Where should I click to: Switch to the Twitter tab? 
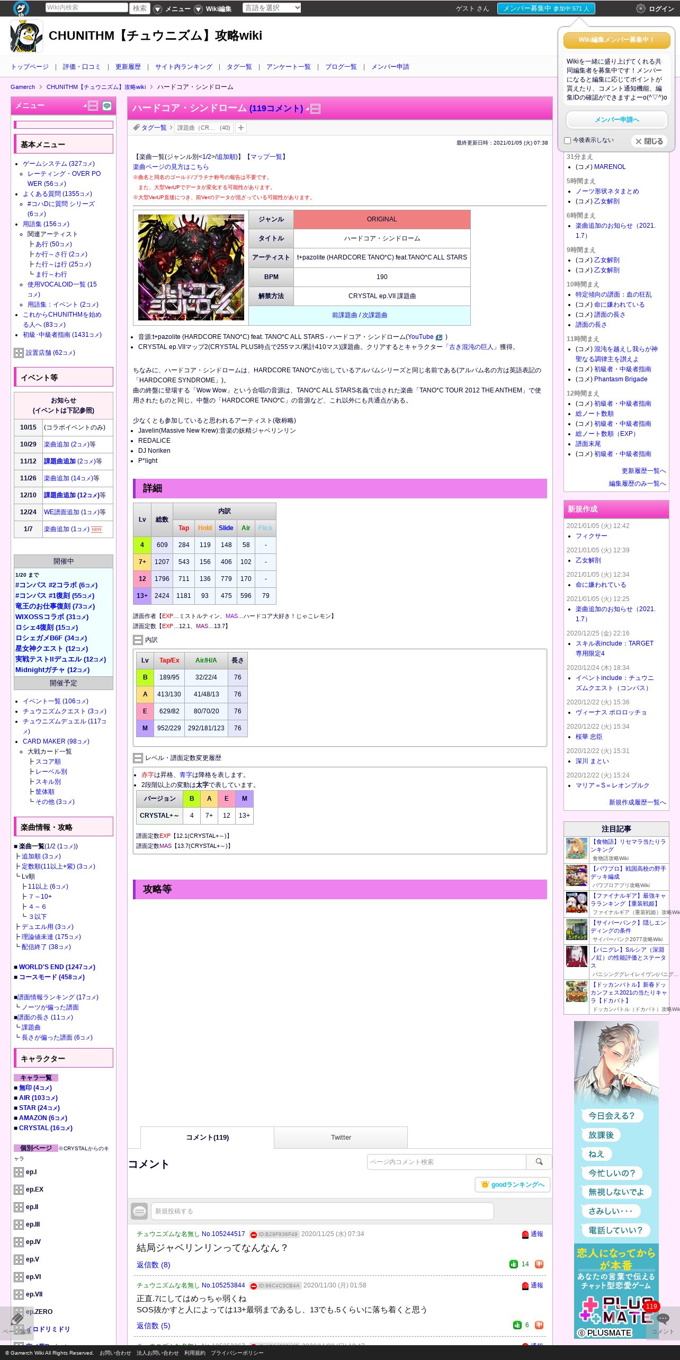(341, 1137)
